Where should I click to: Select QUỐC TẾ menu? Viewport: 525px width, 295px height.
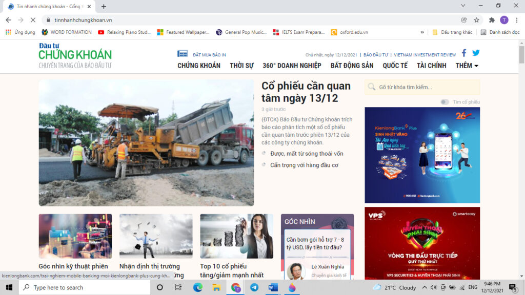(395, 66)
